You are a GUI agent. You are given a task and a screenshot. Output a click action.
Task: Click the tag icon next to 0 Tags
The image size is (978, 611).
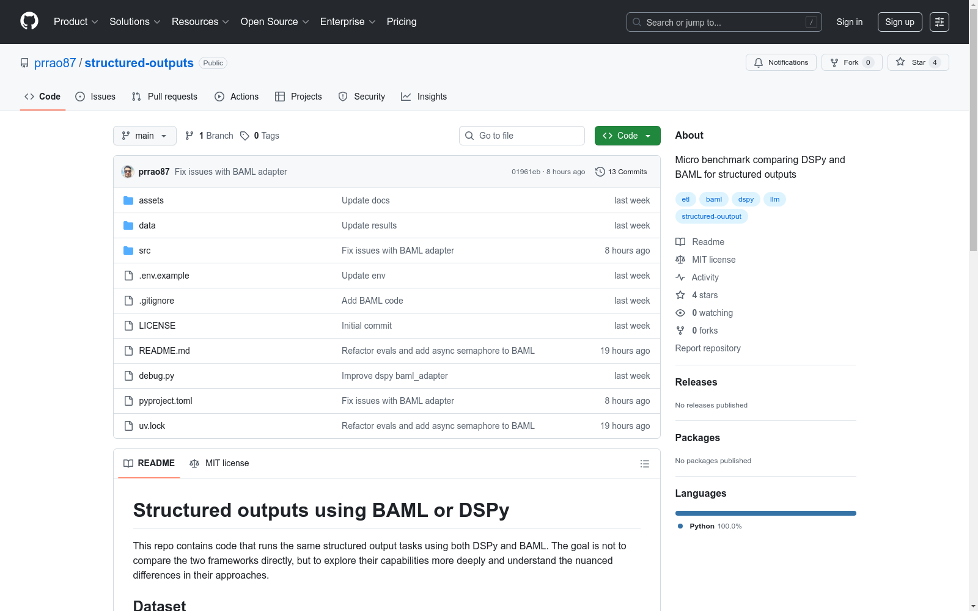[x=244, y=136]
